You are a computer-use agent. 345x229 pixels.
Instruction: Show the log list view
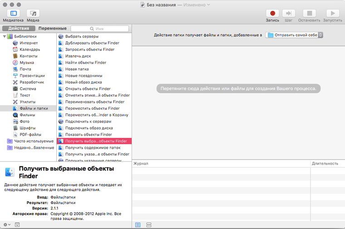pos(138,225)
